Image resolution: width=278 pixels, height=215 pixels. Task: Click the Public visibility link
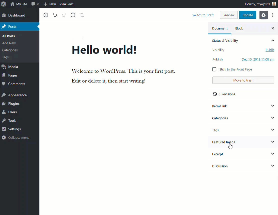point(270,50)
